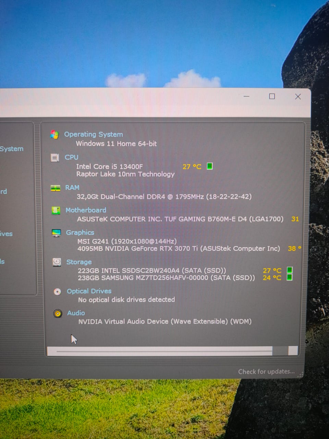
Task: Open the Motherboard section heading
Action: (x=86, y=210)
